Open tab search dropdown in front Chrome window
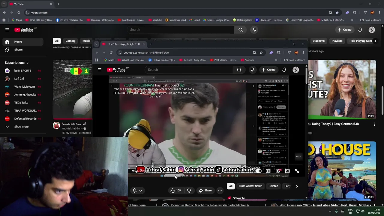The image size is (384, 216). (x=96, y=44)
